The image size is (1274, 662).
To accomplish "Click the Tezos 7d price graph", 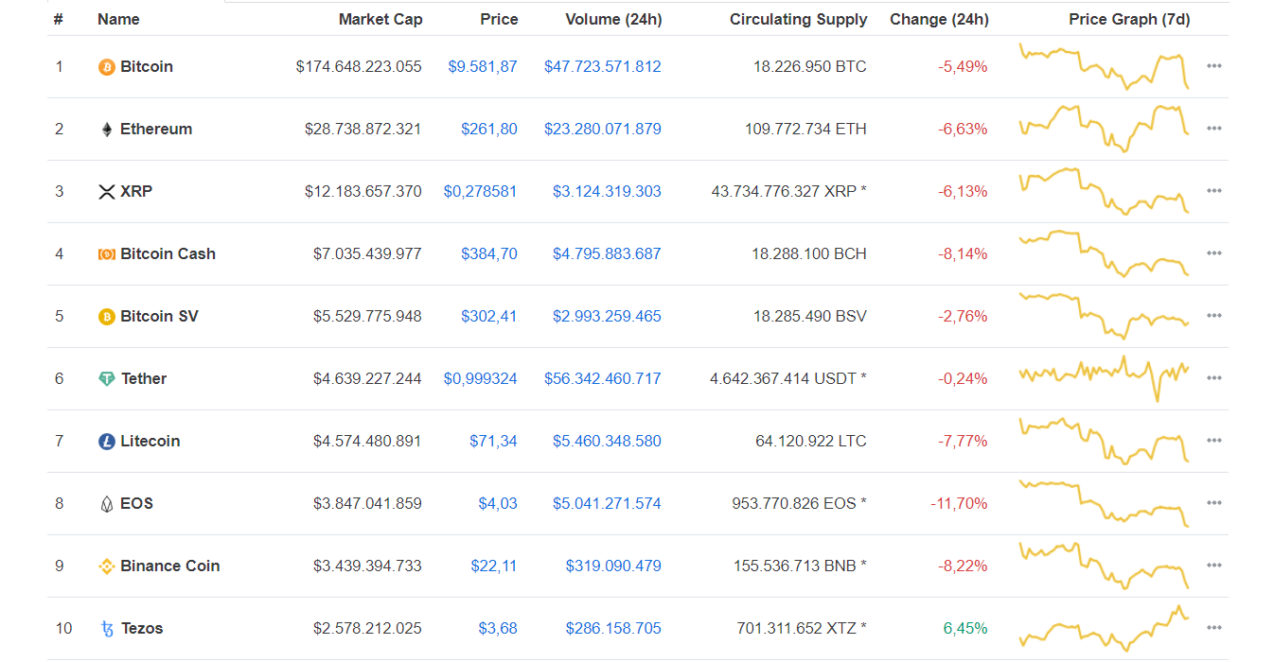I will coord(1104,628).
